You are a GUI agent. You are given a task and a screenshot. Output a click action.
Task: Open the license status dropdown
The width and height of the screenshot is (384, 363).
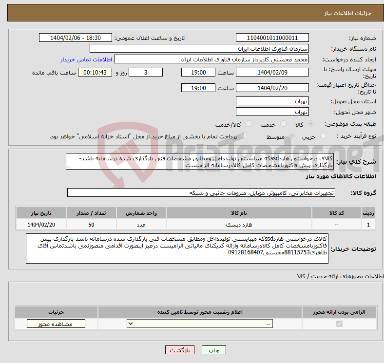coord(200,324)
